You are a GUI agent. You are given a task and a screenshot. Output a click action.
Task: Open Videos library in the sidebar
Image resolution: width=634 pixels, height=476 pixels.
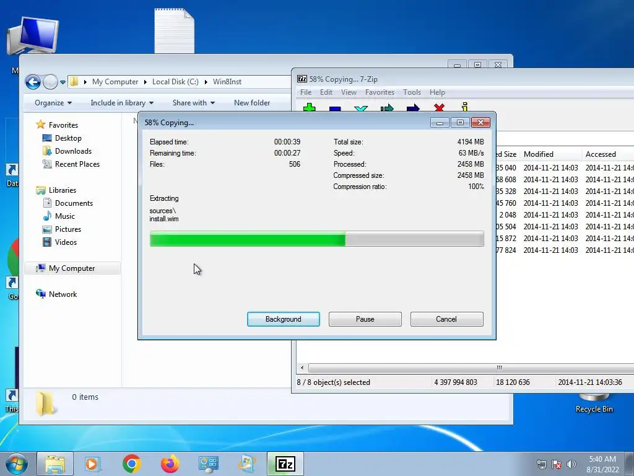(x=66, y=242)
